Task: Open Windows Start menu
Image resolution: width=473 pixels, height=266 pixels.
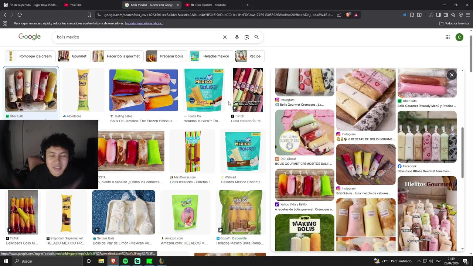Action: [x=6, y=261]
